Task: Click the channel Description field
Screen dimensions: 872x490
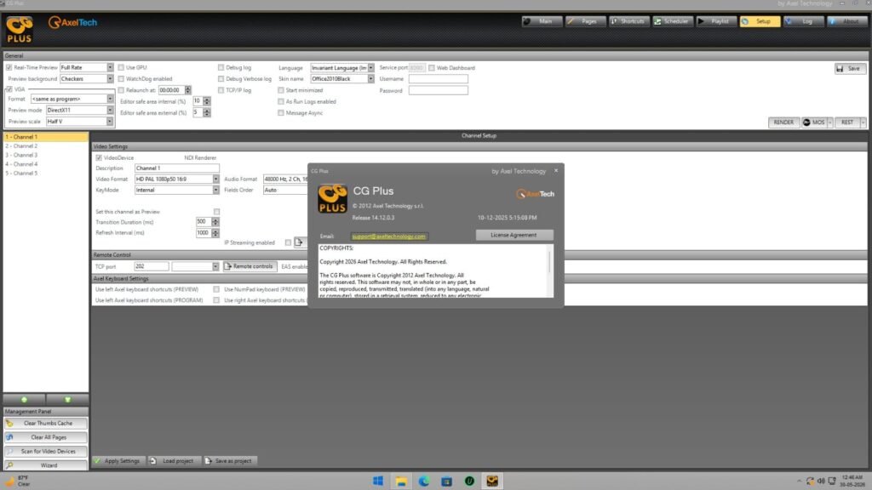Action: coord(177,168)
